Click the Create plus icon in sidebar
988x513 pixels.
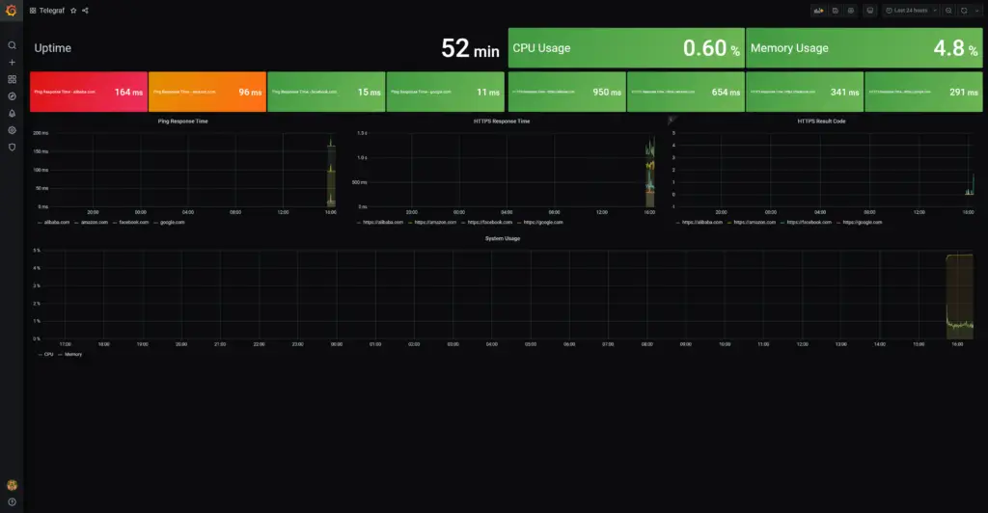click(x=12, y=63)
